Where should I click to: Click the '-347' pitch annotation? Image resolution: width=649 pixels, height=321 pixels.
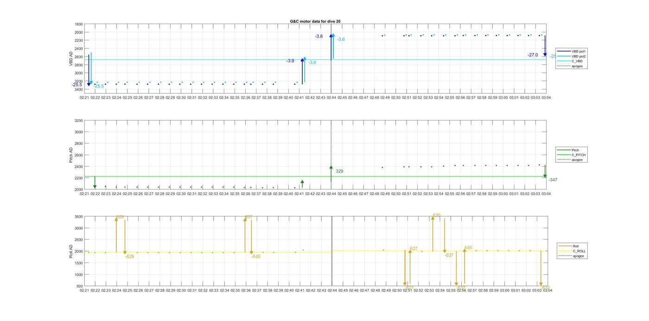click(x=553, y=180)
